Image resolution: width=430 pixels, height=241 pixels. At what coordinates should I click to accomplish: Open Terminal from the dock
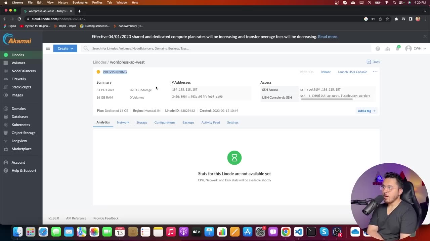coord(311,232)
